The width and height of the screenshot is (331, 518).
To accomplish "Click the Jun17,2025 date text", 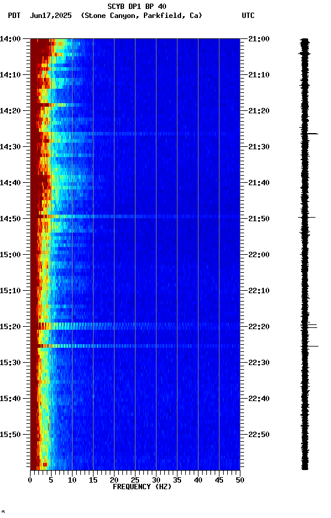I will point(50,16).
